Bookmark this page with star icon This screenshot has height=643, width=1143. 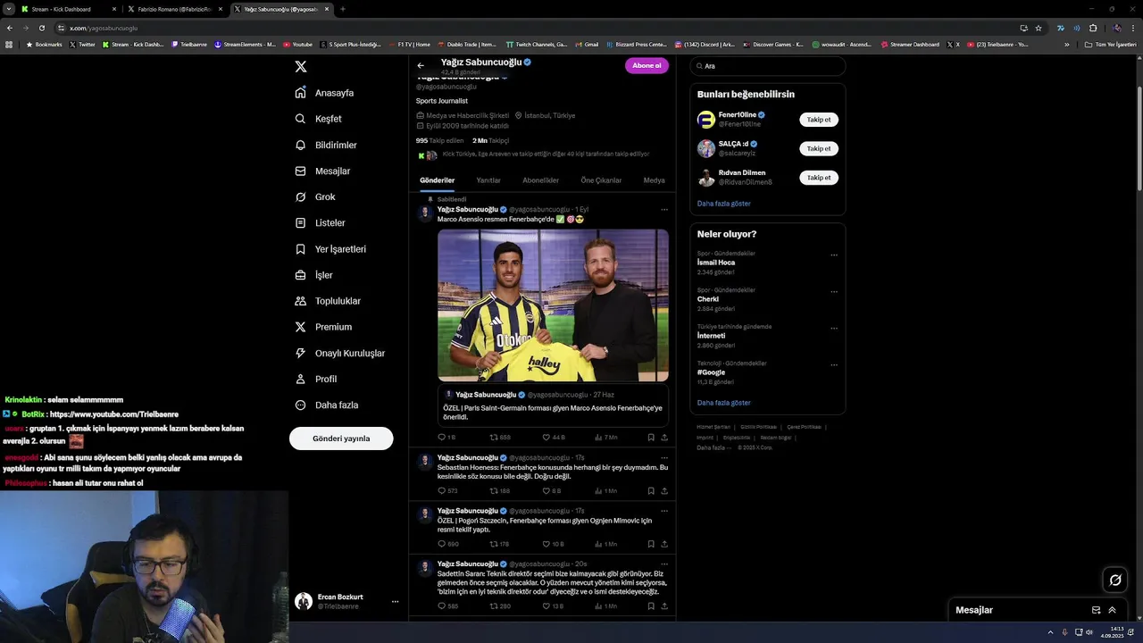1039,28
